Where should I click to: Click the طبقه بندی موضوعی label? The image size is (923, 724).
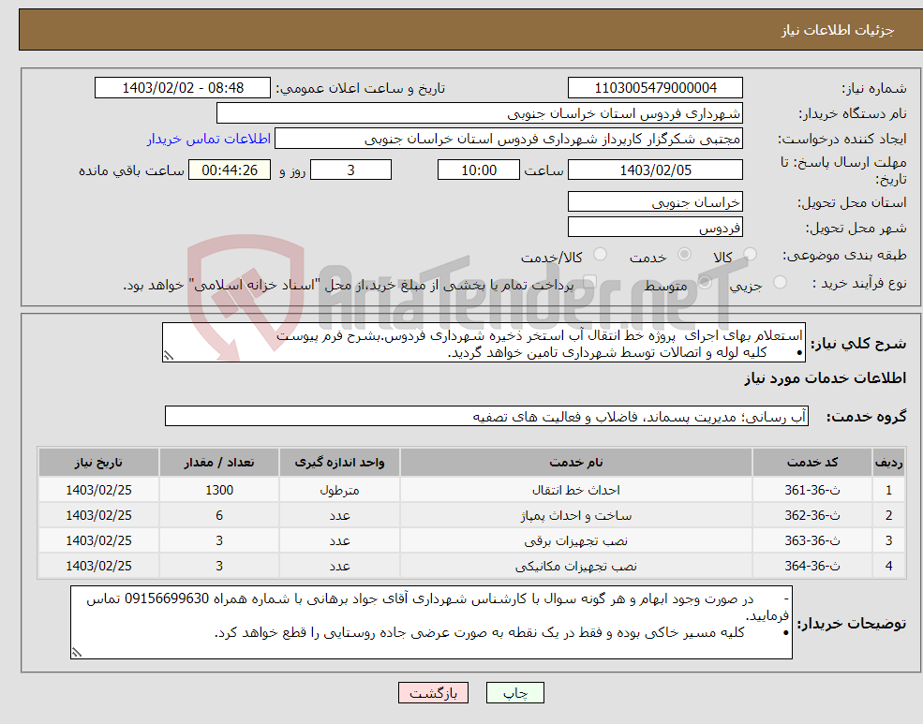[844, 255]
